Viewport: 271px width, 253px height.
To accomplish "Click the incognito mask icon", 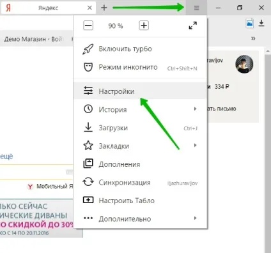I will [x=88, y=67].
